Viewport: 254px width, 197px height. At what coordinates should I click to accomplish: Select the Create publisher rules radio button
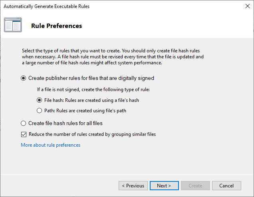click(24, 78)
